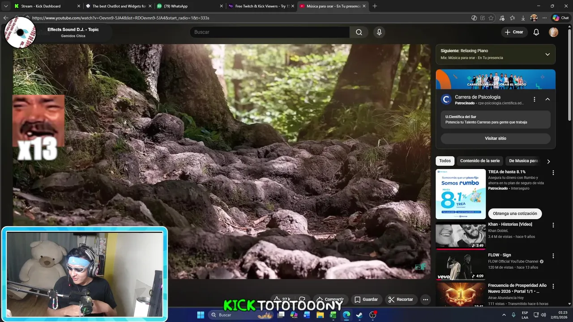Open more options for Carrera de Psicología ad
Image resolution: width=573 pixels, height=322 pixels.
(x=534, y=99)
